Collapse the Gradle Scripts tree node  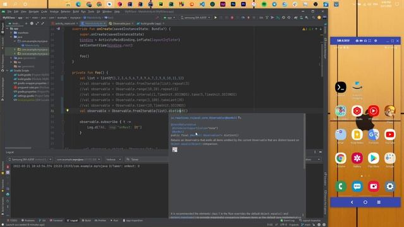pos(7,71)
